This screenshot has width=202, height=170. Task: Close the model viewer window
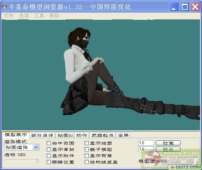pos(195,7)
